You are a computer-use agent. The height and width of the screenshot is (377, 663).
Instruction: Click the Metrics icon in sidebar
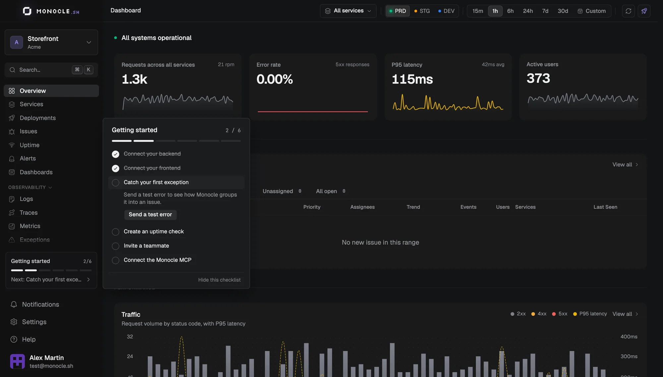click(x=12, y=226)
